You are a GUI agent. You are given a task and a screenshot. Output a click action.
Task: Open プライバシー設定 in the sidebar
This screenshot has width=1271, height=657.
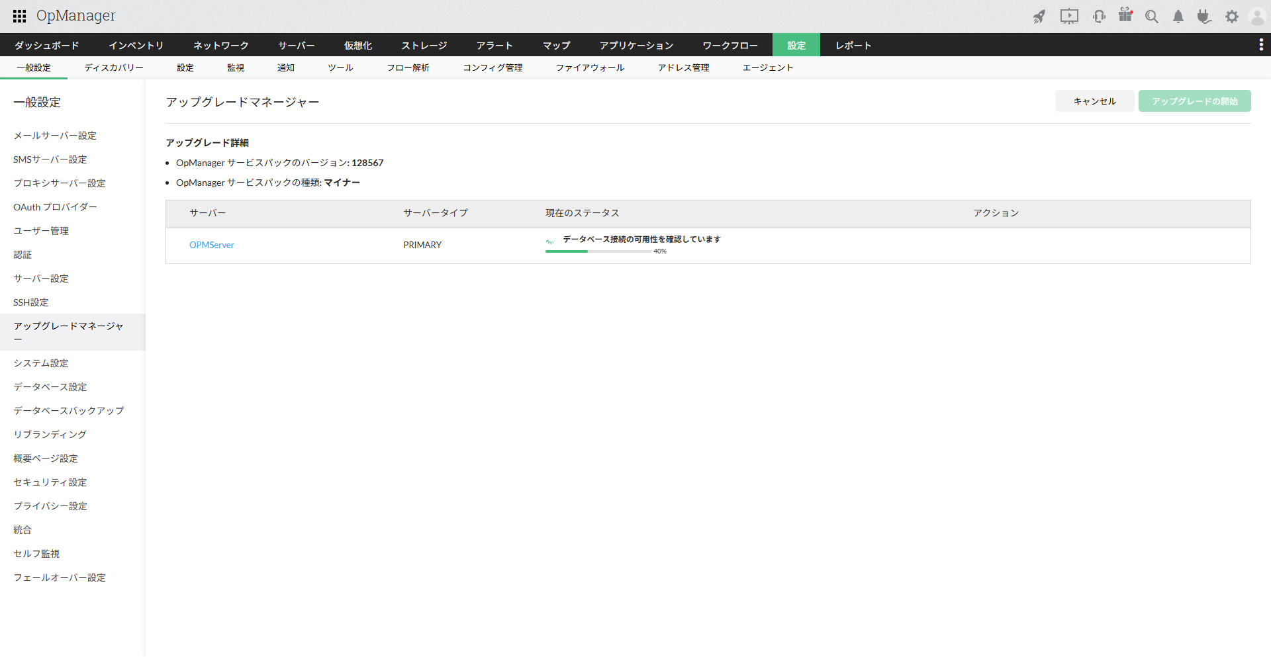click(x=73, y=506)
